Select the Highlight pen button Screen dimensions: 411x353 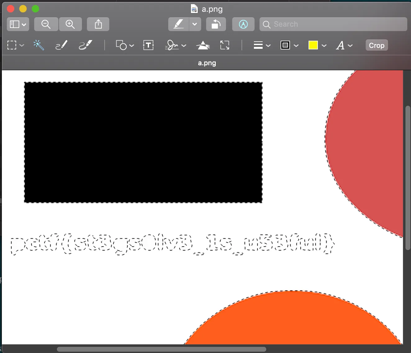point(178,24)
